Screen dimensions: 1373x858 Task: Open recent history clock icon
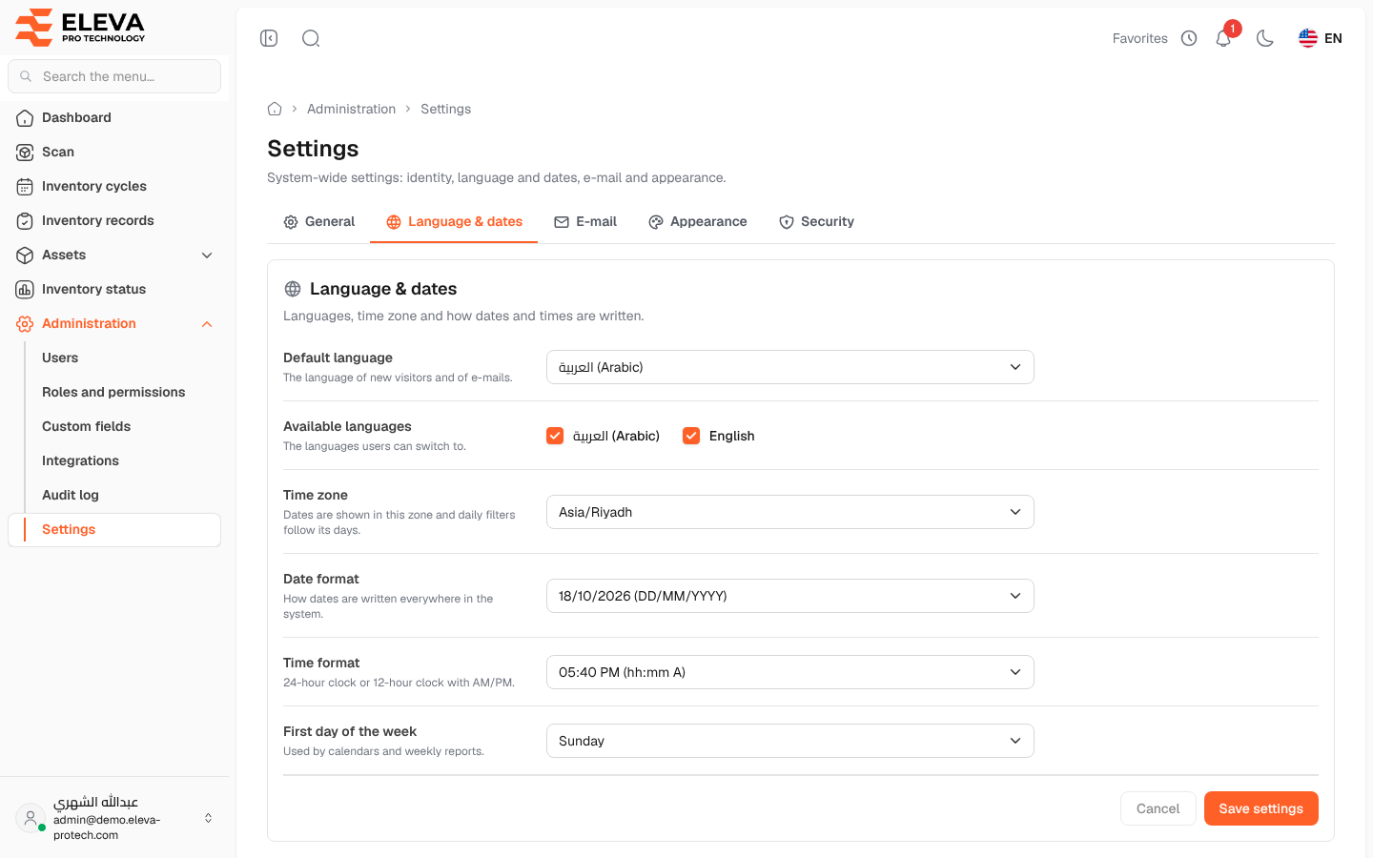[x=1189, y=38]
